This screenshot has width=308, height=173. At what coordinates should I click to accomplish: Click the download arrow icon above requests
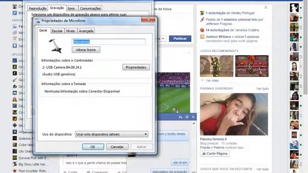(x=266, y=7)
